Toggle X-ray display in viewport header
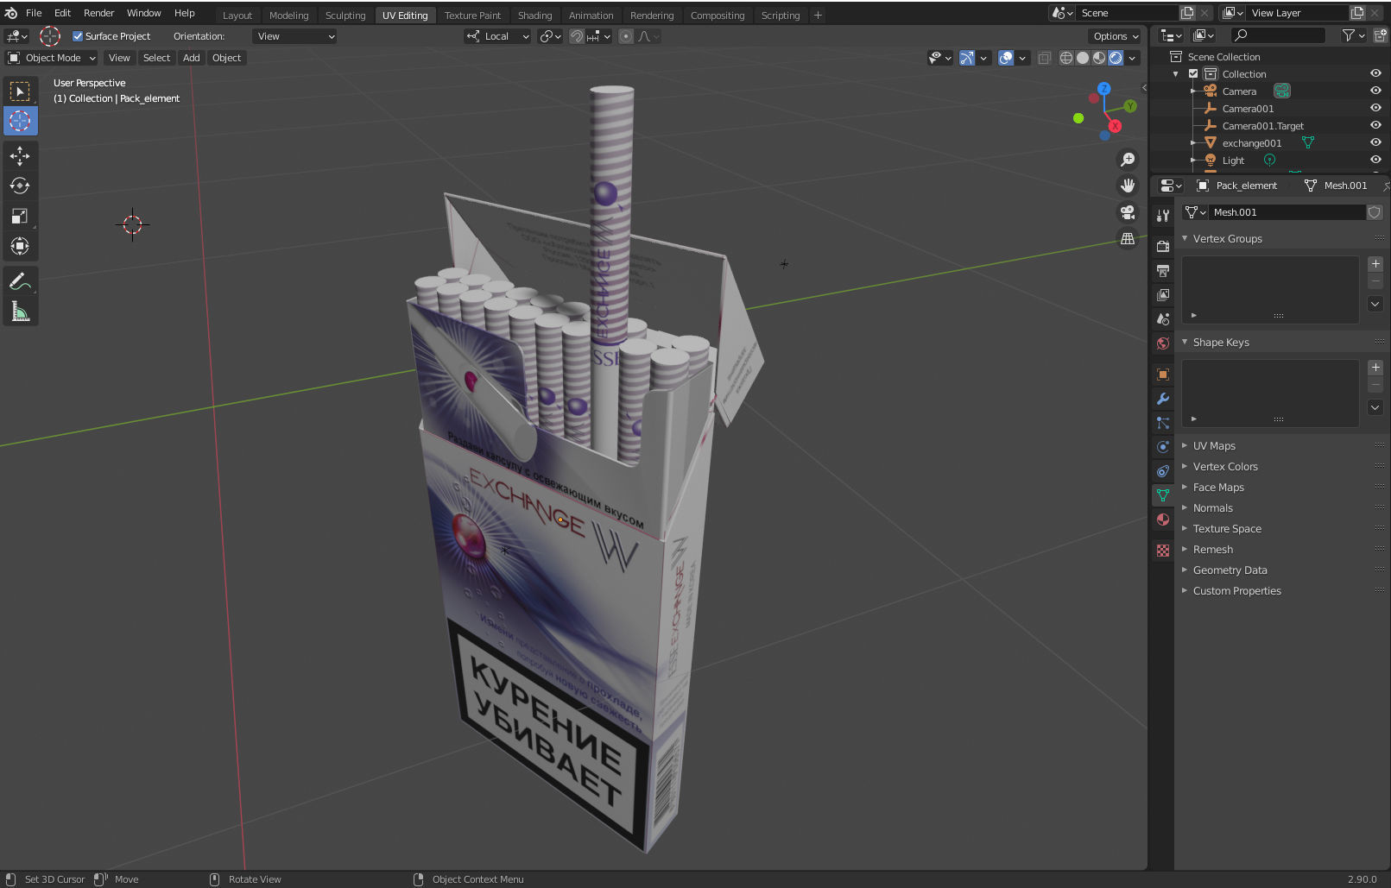 click(1044, 58)
